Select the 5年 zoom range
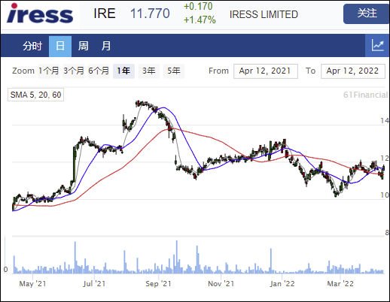 (x=174, y=71)
